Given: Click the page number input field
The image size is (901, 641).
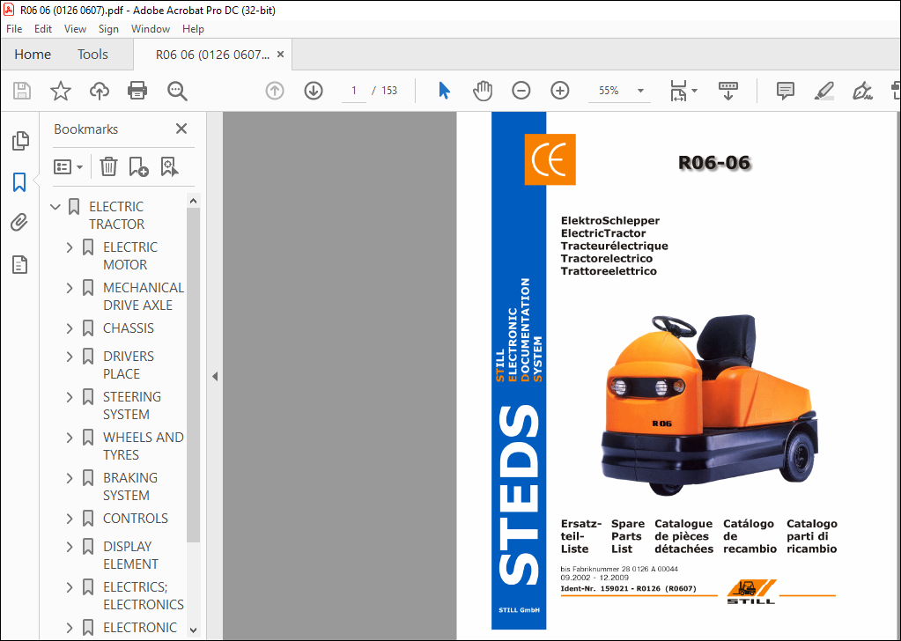Looking at the screenshot, I should click(x=354, y=91).
